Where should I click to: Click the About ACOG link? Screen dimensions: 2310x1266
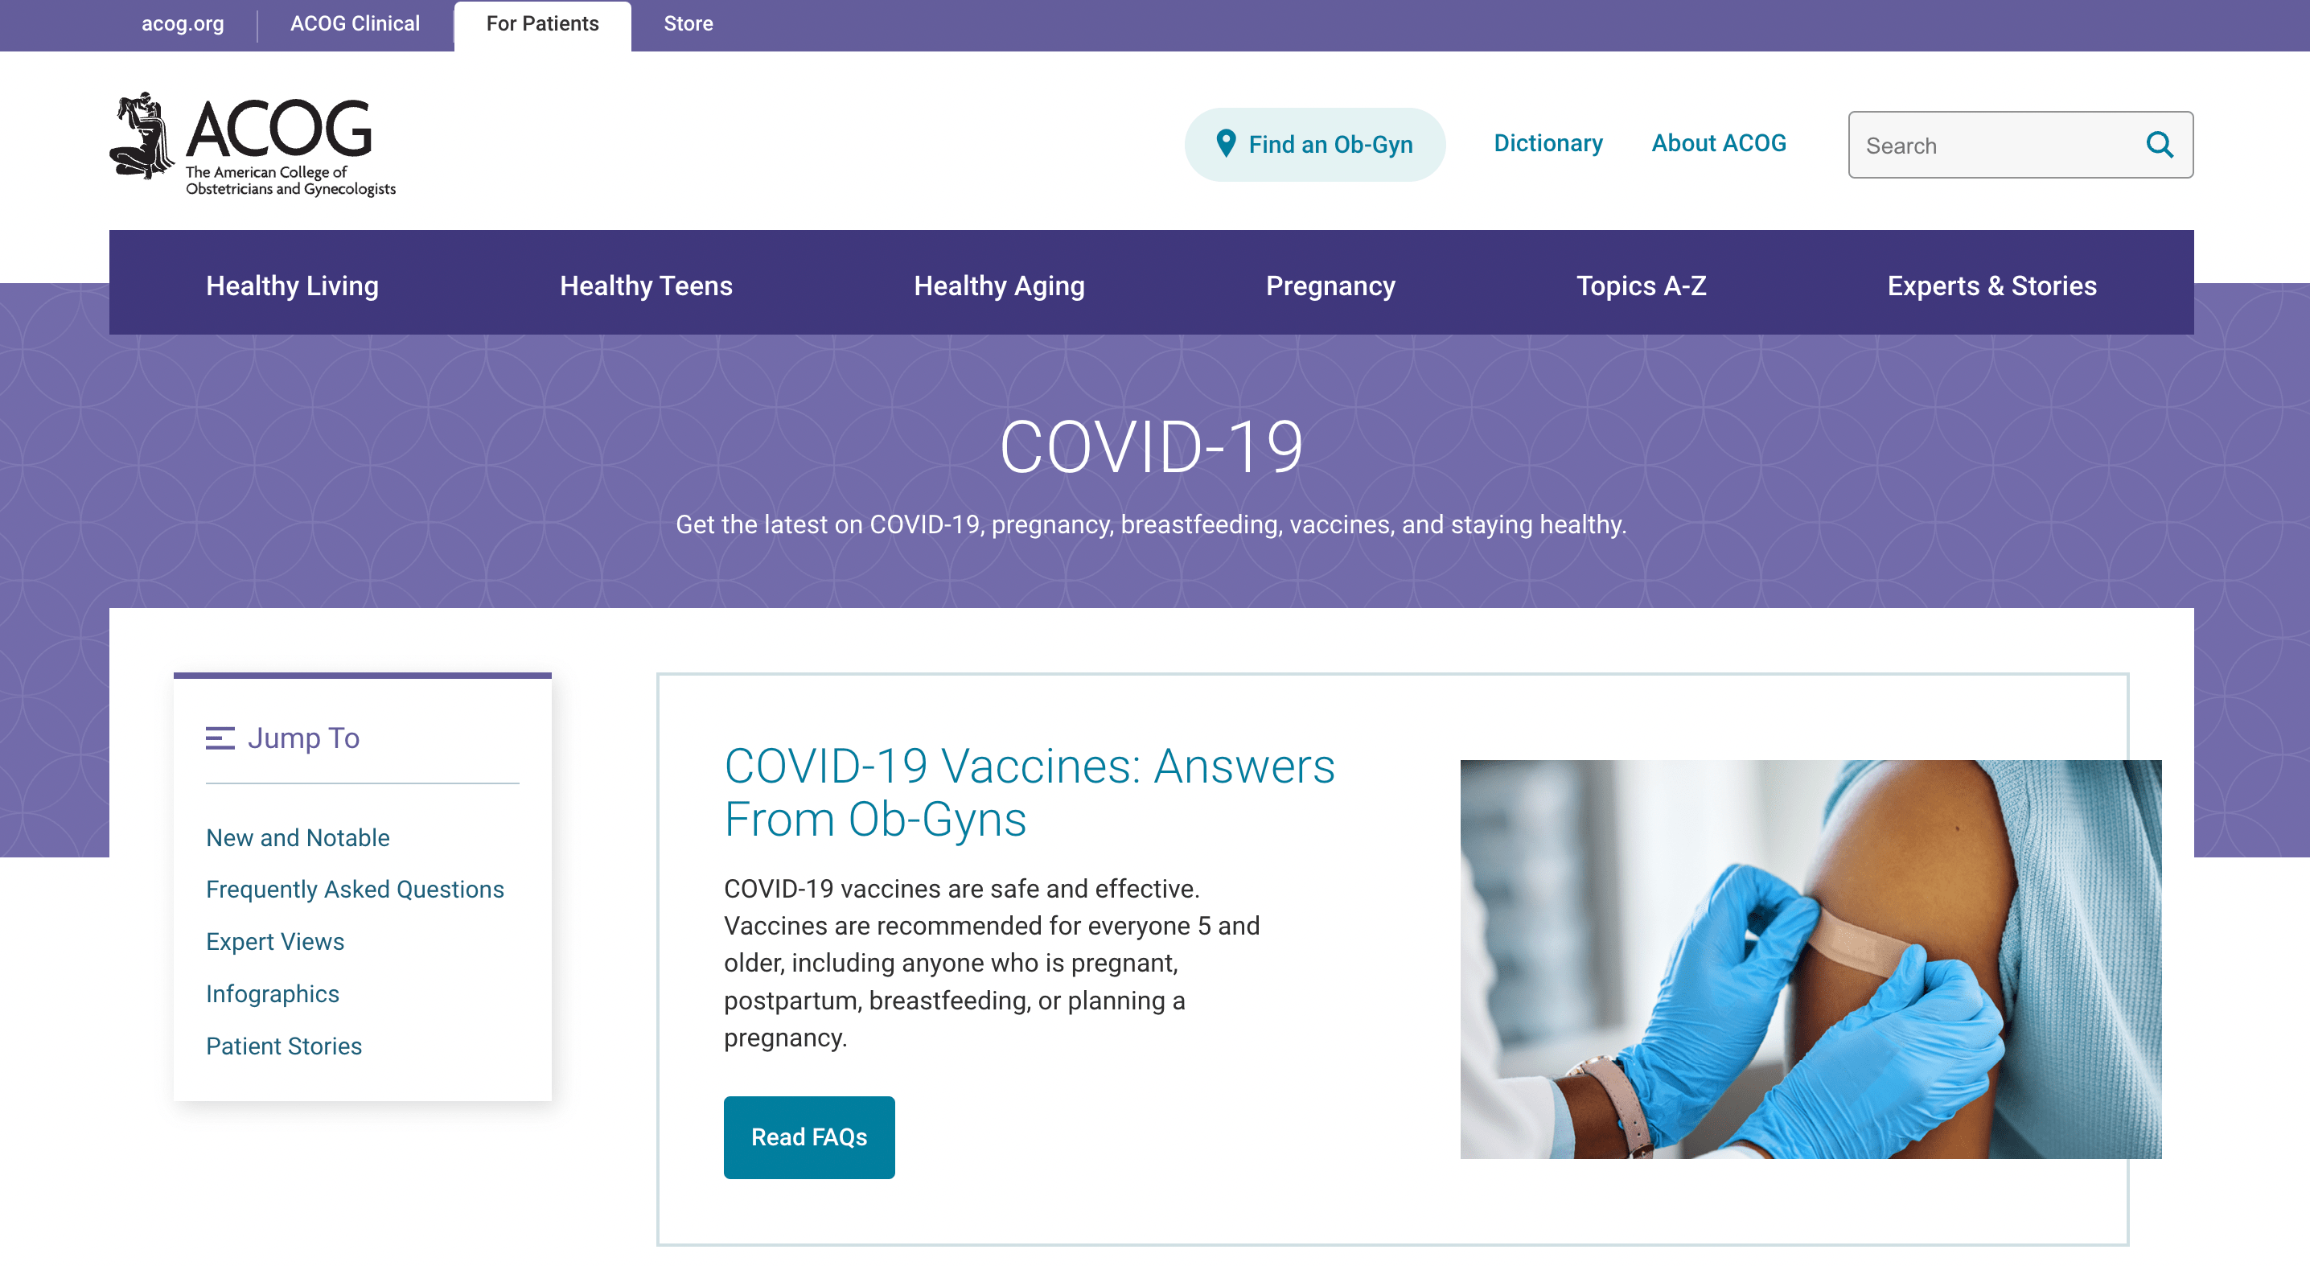1718,142
